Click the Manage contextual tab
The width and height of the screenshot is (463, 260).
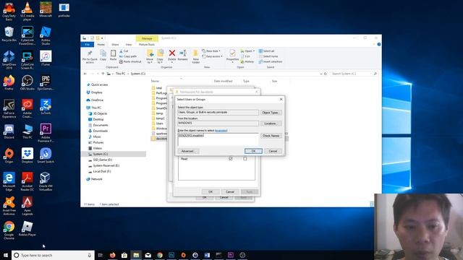[x=147, y=38]
